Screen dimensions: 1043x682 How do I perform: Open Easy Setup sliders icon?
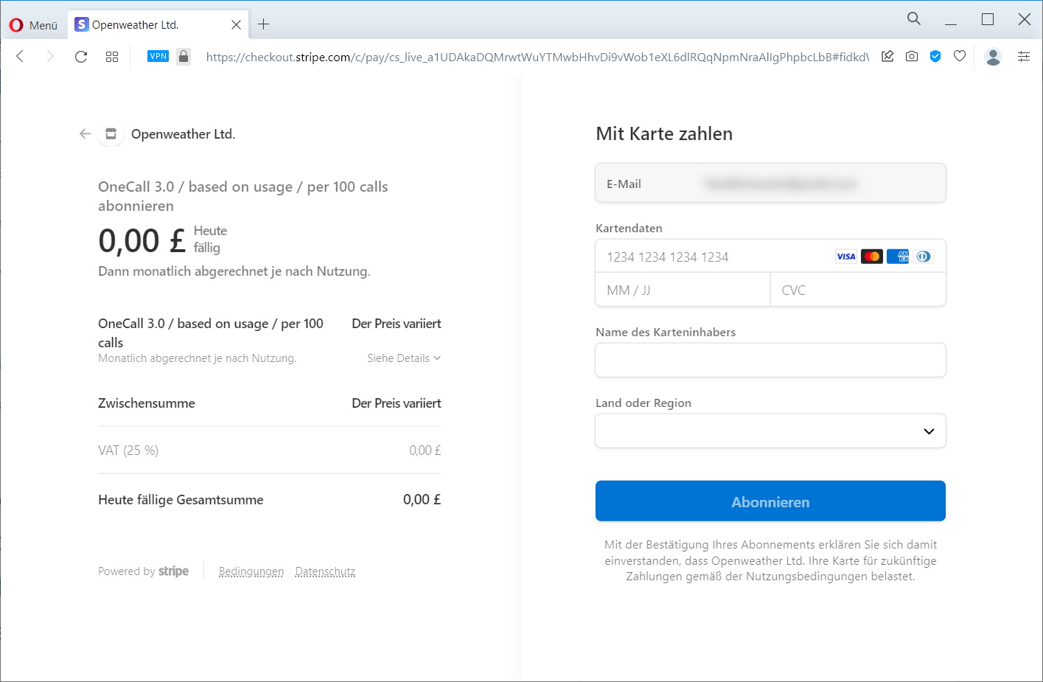1024,57
